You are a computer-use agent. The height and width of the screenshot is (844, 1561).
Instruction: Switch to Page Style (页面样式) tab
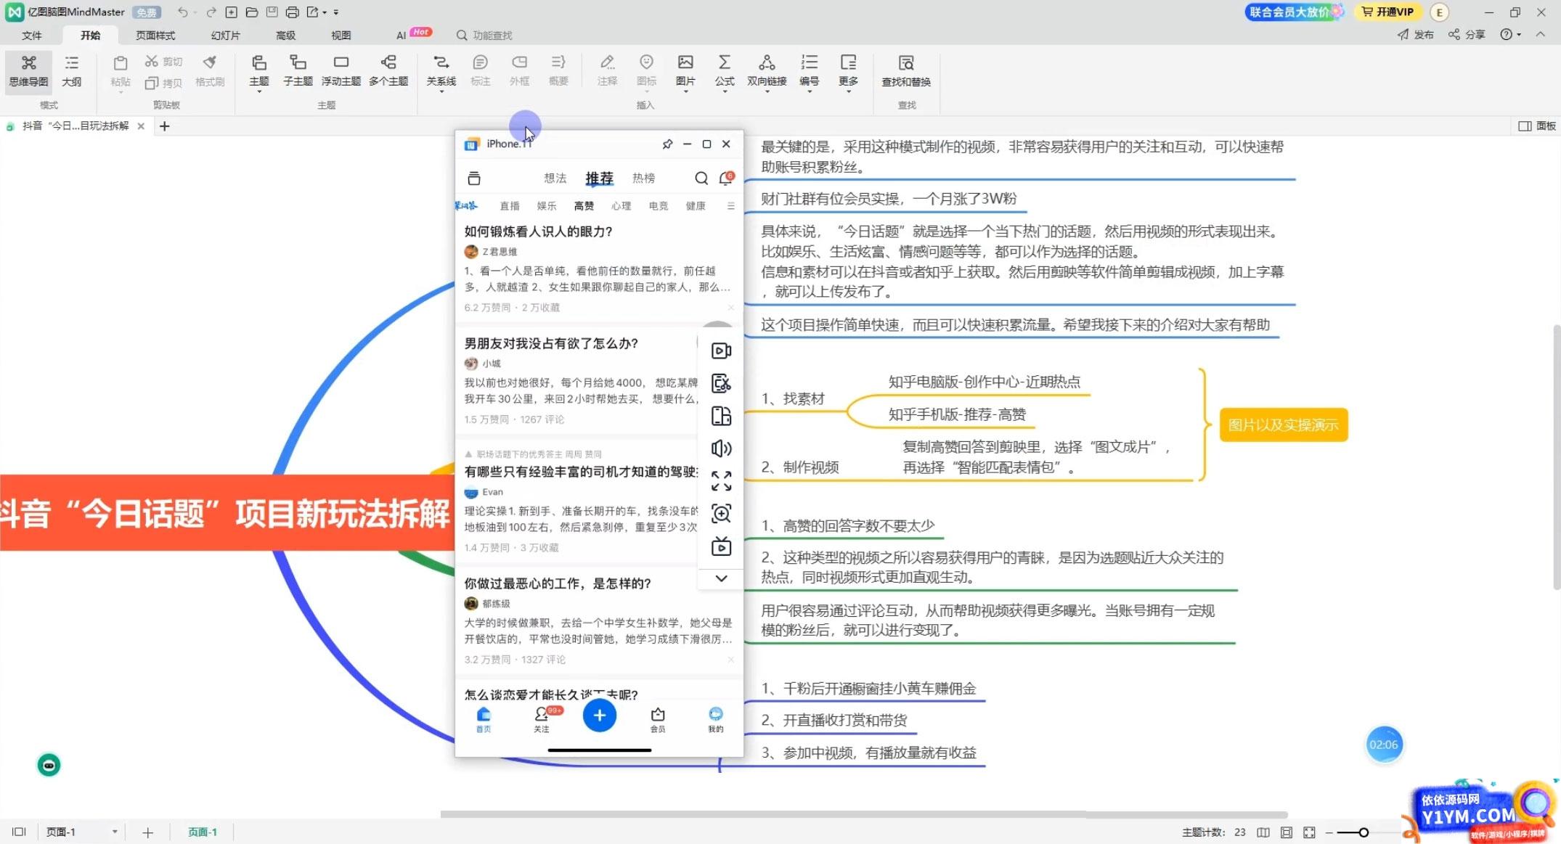[155, 36]
